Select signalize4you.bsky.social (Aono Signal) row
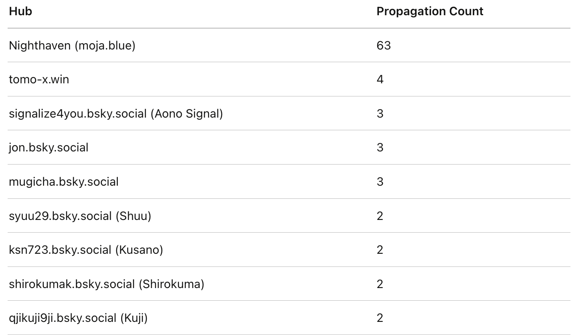The image size is (573, 335). (116, 113)
